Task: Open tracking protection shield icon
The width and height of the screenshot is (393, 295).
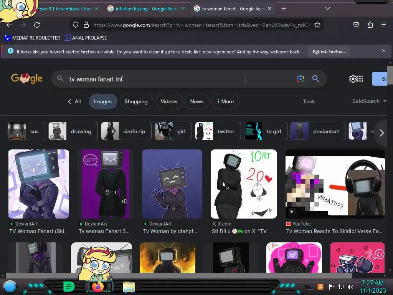Action: point(76,25)
